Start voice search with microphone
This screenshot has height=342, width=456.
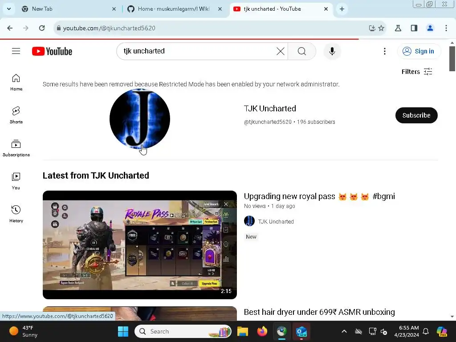[332, 51]
